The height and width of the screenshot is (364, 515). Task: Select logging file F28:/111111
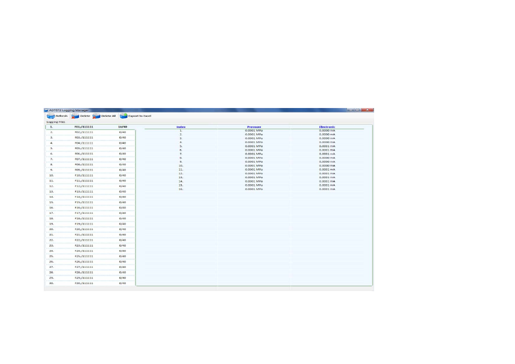click(x=90, y=272)
